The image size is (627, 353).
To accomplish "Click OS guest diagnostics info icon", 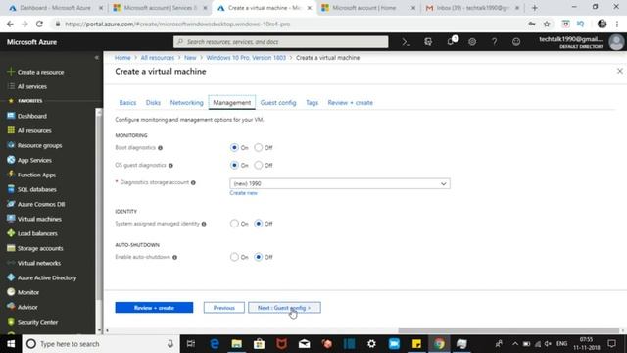I will click(x=170, y=166).
